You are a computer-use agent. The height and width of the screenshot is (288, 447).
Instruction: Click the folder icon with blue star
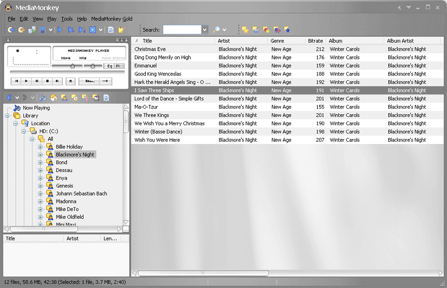[287, 29]
